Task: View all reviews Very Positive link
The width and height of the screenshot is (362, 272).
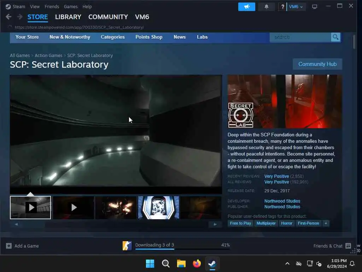Action: coord(276,182)
